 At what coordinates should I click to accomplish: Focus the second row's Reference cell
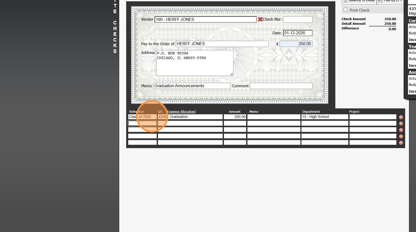pos(142,123)
